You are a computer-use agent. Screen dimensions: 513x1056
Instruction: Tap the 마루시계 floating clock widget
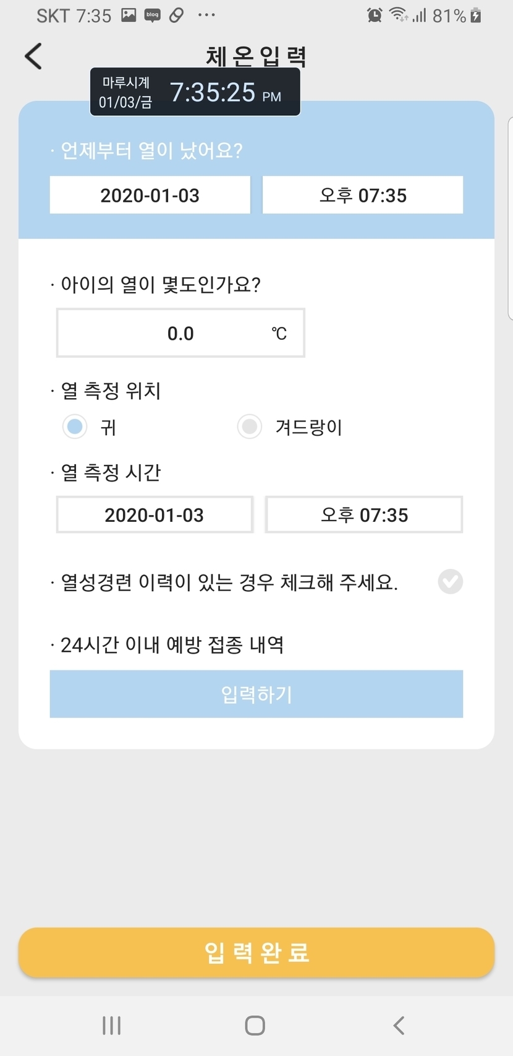coord(195,92)
